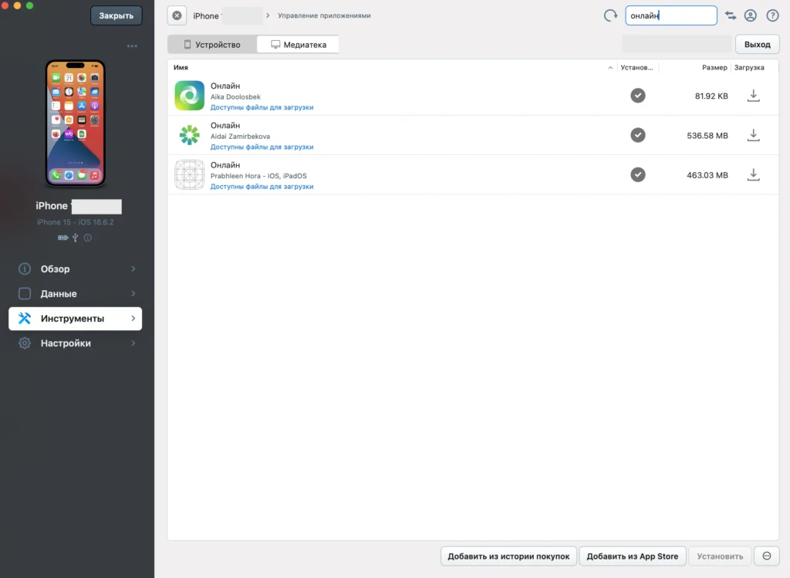The height and width of the screenshot is (578, 790).
Task: Select the 536.58 MB size value
Action: 707,136
